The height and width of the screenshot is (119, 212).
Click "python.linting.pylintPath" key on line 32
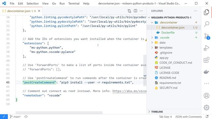click(x=53, y=26)
